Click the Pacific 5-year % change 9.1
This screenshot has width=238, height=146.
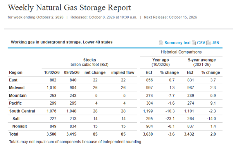[x=213, y=103]
